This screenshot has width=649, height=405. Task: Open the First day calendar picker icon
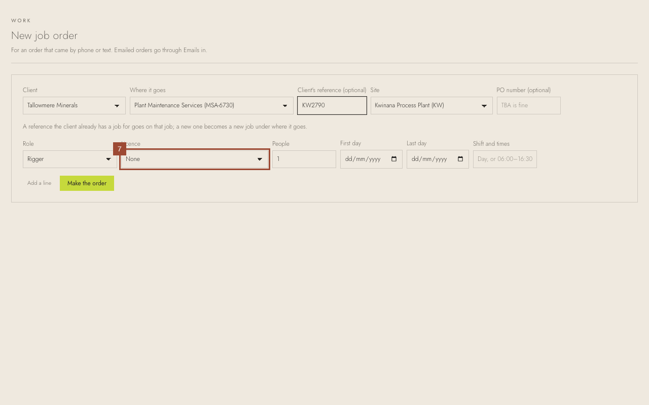point(394,159)
